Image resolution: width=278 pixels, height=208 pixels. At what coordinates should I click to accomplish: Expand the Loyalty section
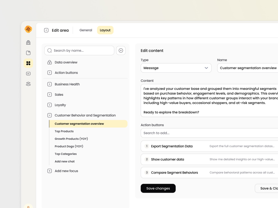point(49,105)
